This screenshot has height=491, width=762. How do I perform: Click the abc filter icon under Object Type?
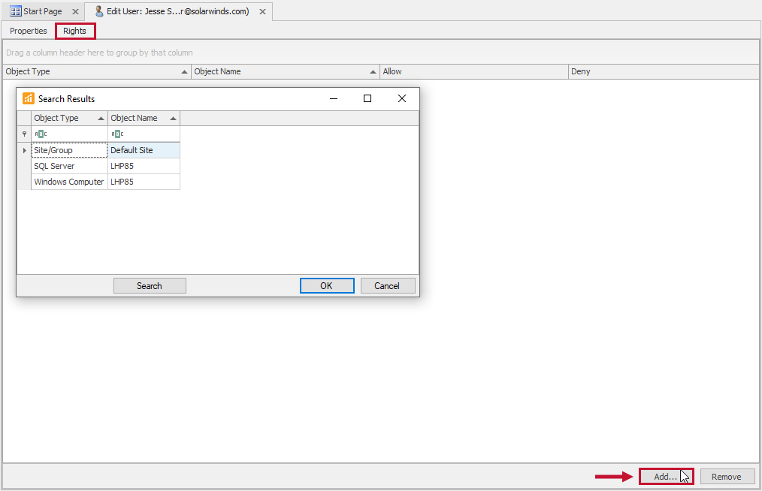[41, 134]
